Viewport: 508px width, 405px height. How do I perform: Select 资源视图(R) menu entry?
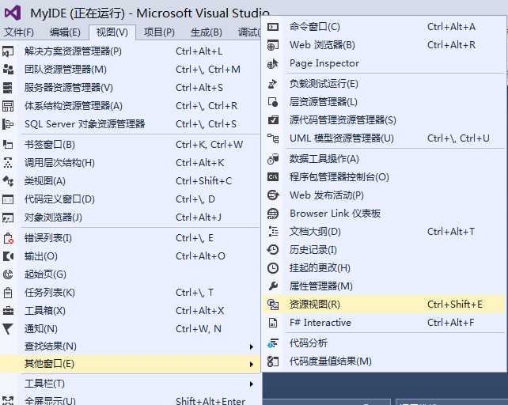click(x=384, y=305)
